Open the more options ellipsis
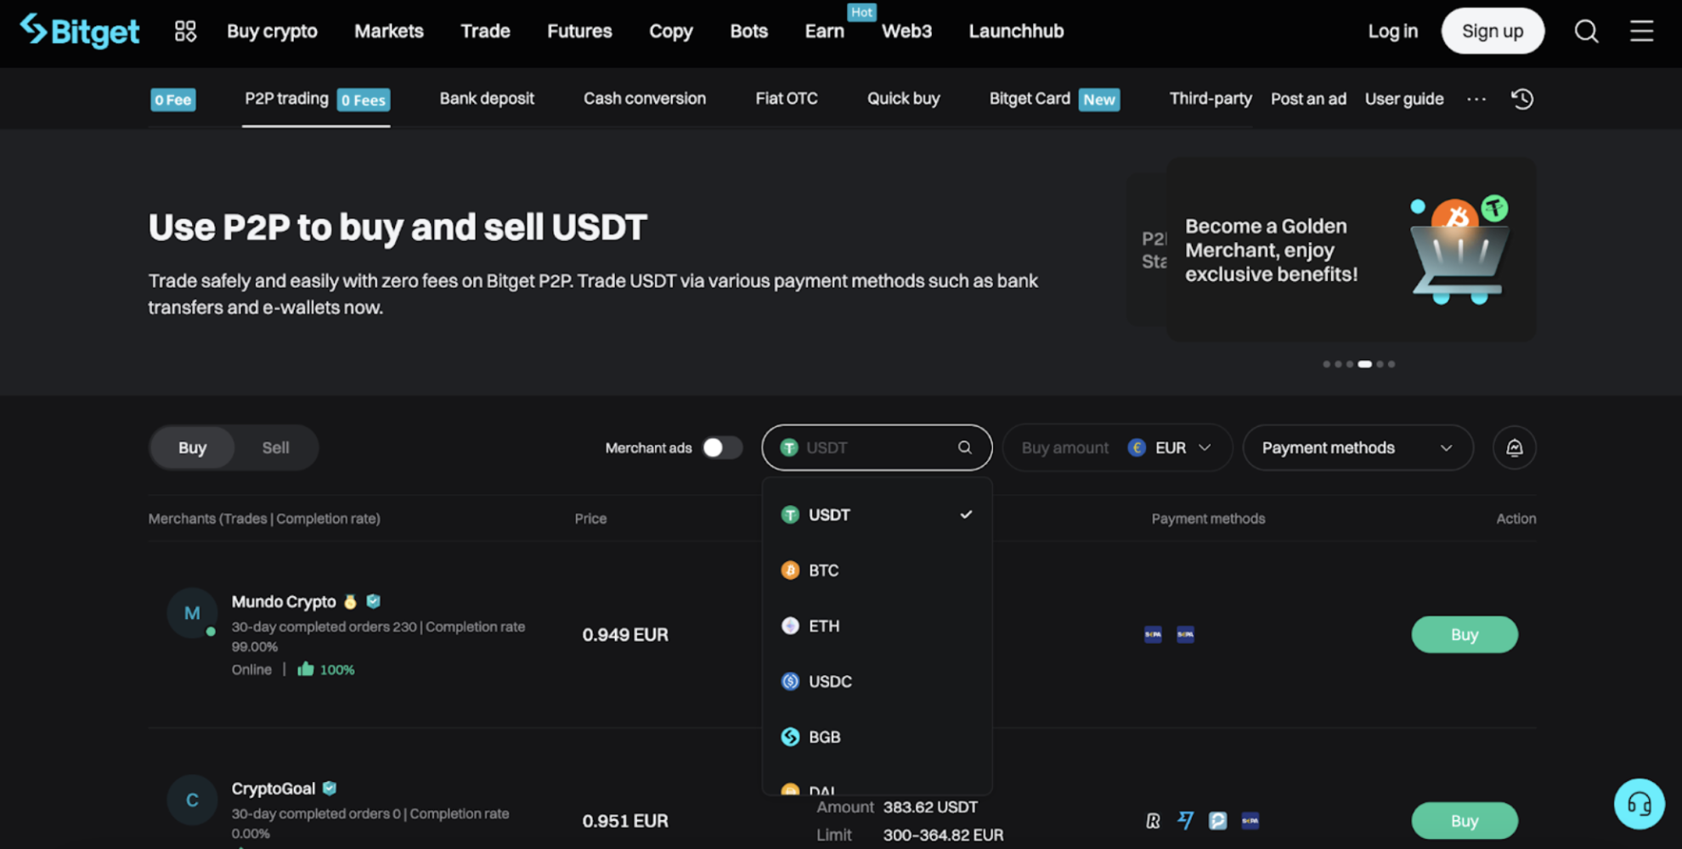1682x849 pixels. [1476, 99]
